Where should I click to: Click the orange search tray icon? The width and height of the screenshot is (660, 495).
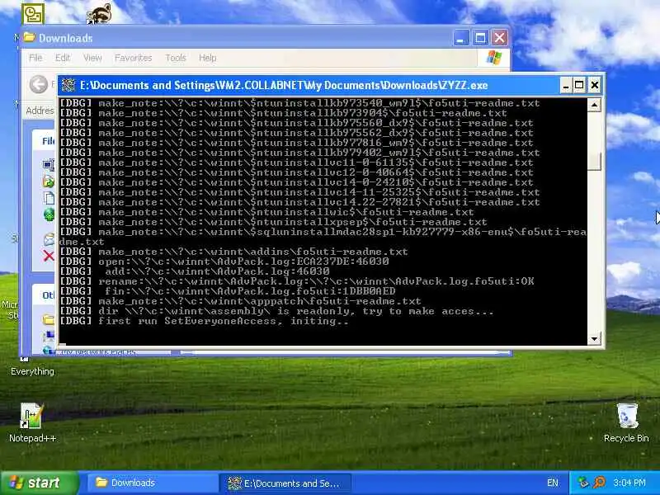pyautogui.click(x=600, y=483)
